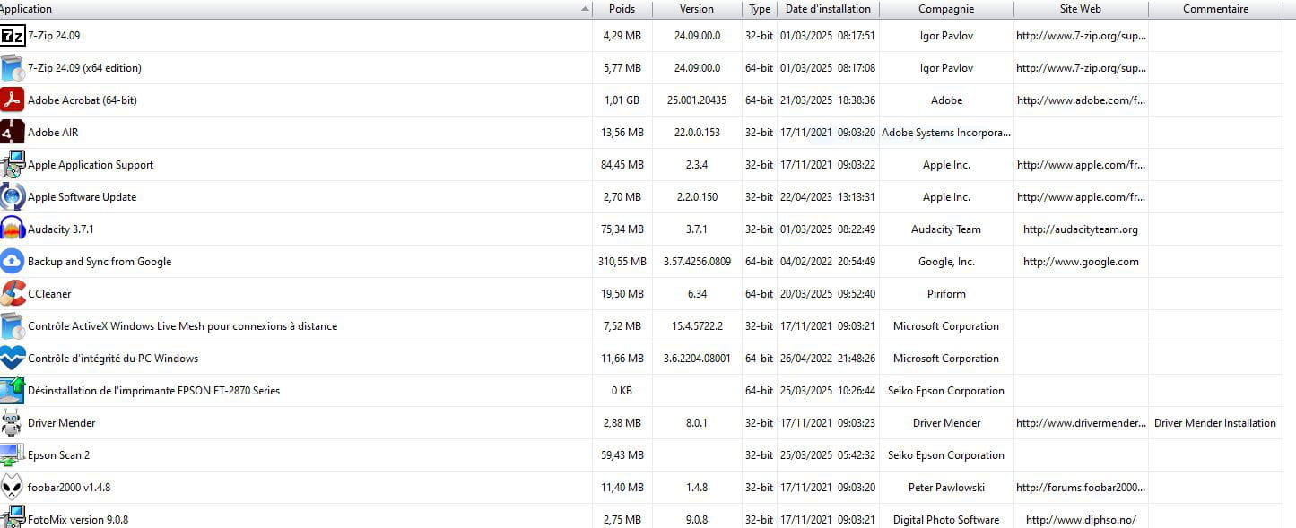Click the 1,01 GB size cell
The width and height of the screenshot is (1296, 528).
[622, 100]
